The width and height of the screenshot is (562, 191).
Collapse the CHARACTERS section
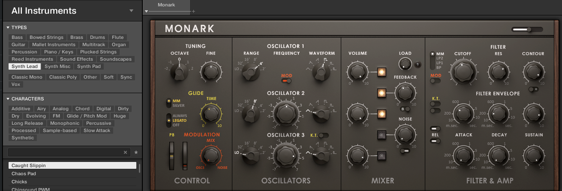(x=8, y=99)
